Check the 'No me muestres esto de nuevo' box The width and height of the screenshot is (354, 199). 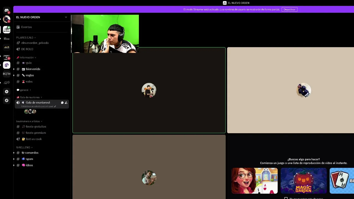pyautogui.click(x=286, y=198)
